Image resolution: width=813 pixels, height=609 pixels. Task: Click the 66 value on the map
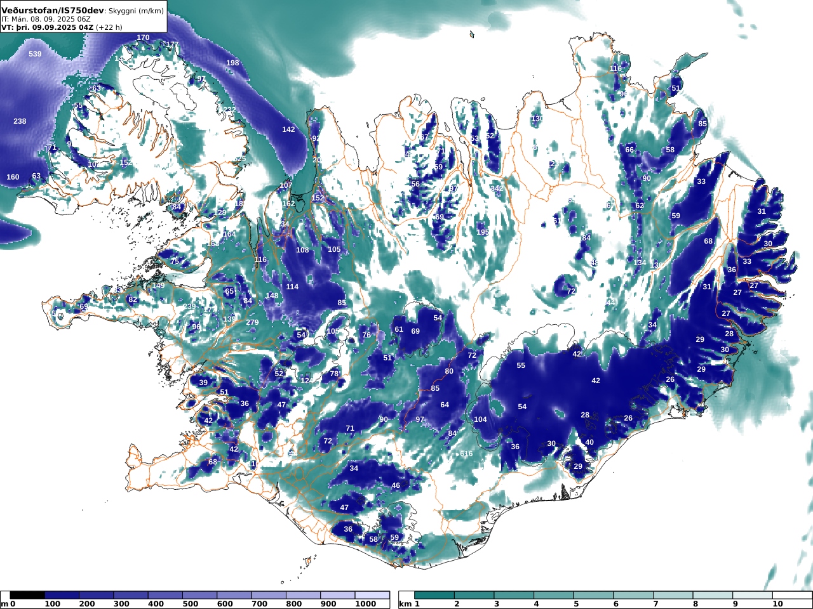pos(629,150)
